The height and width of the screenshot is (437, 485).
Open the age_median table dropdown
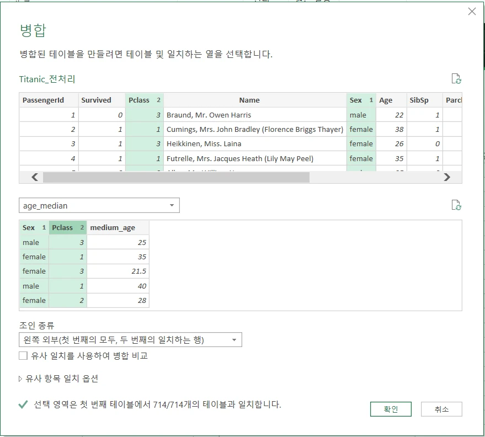(x=99, y=206)
